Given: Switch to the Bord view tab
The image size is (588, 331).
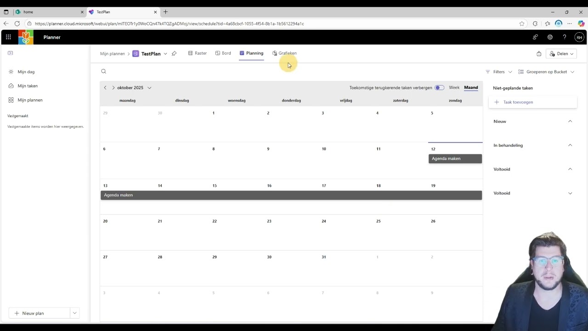Looking at the screenshot, I should [223, 53].
